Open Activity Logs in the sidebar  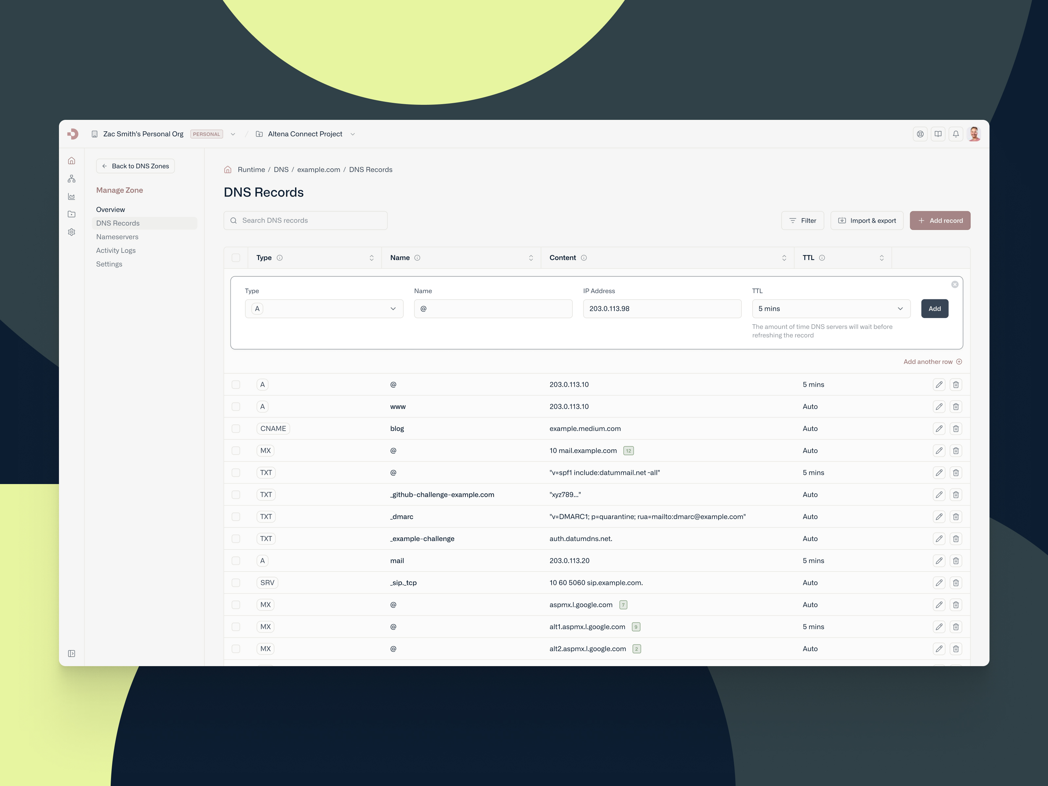pos(116,251)
